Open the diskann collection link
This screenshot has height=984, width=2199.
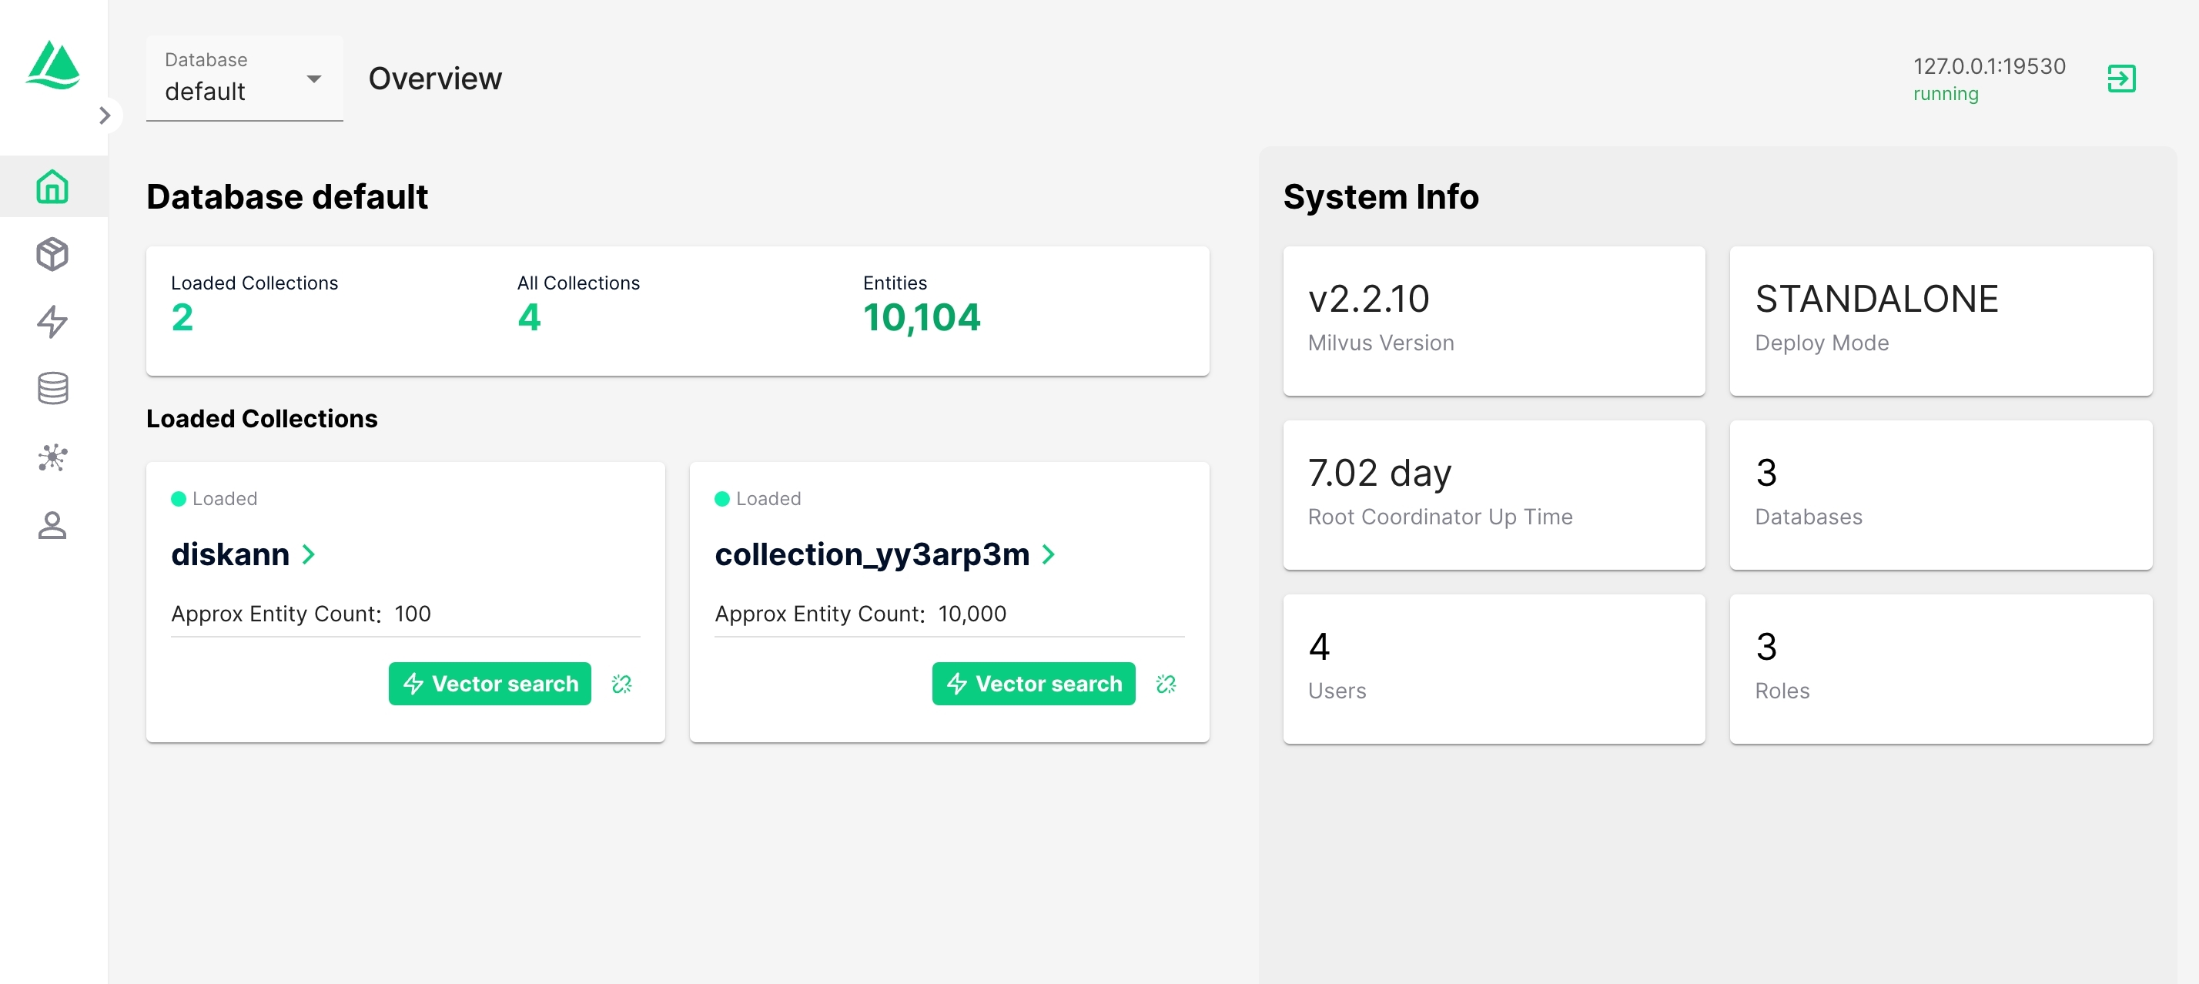pos(230,554)
